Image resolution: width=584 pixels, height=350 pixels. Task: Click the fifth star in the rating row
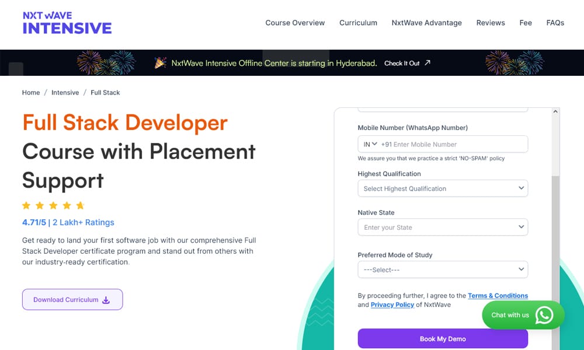click(x=80, y=205)
